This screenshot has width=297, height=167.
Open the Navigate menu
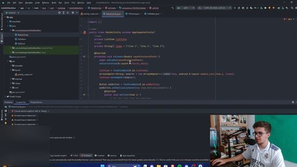(x=29, y=3)
